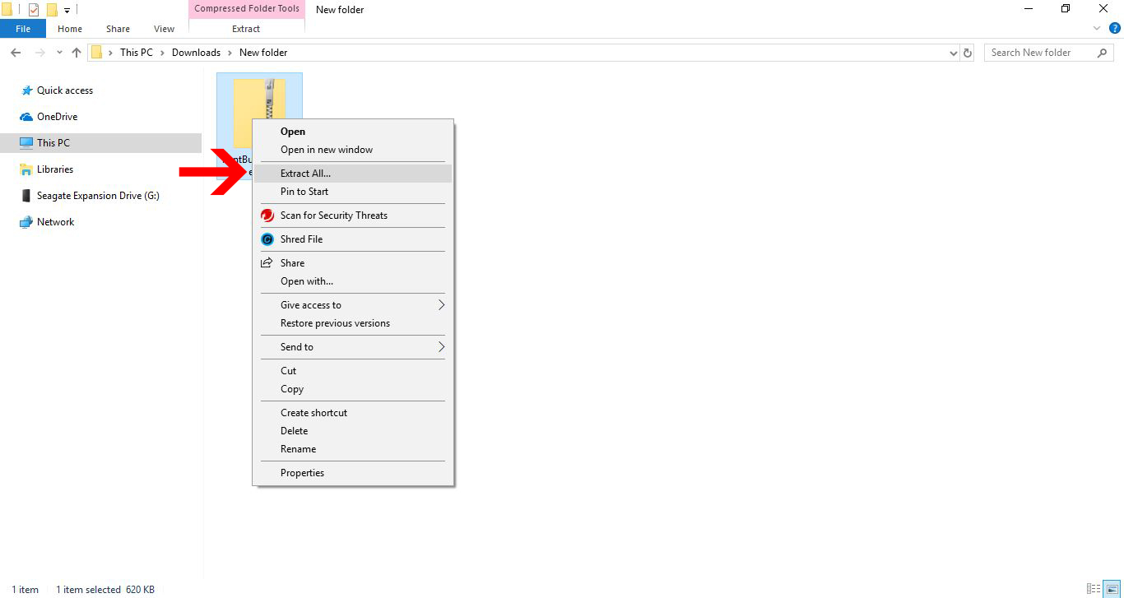Viewport: 1124px width, 598px height.
Task: Expand the Send to submenu
Action: 353,347
